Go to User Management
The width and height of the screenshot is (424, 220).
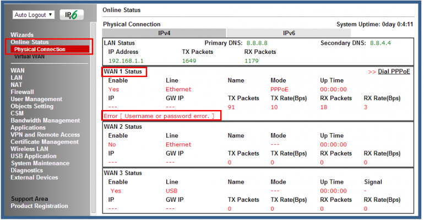(x=36, y=100)
